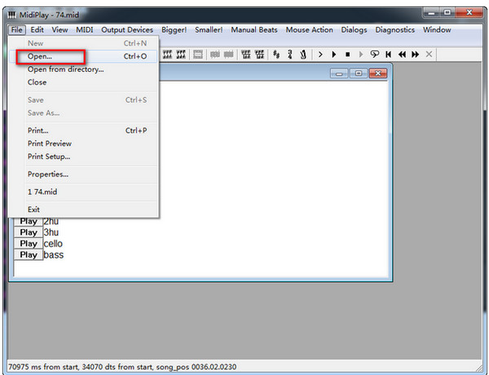Click Exit in the File menu

[x=33, y=210]
